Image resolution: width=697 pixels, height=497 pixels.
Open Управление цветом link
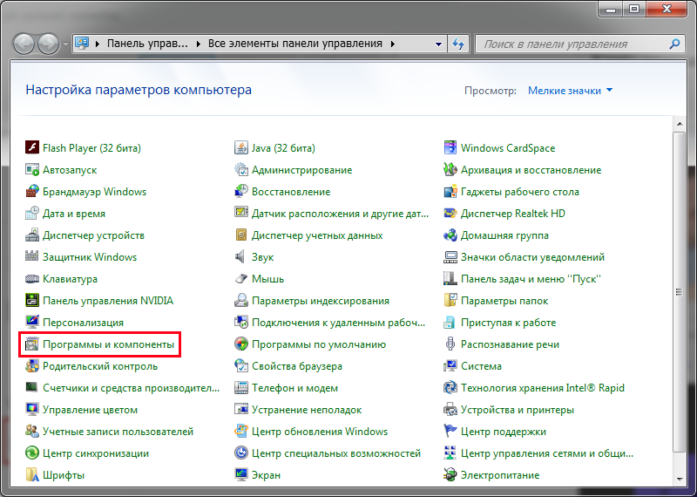click(x=90, y=410)
